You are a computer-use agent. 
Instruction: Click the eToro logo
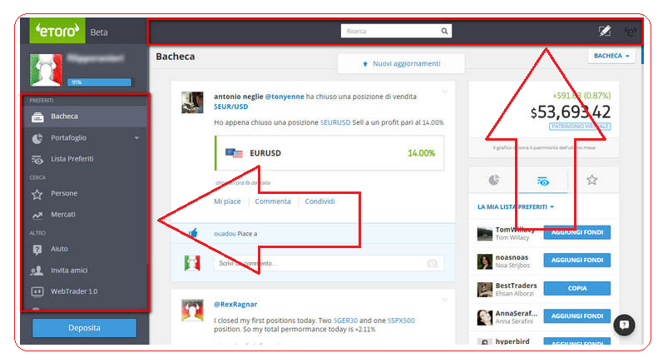tap(57, 31)
